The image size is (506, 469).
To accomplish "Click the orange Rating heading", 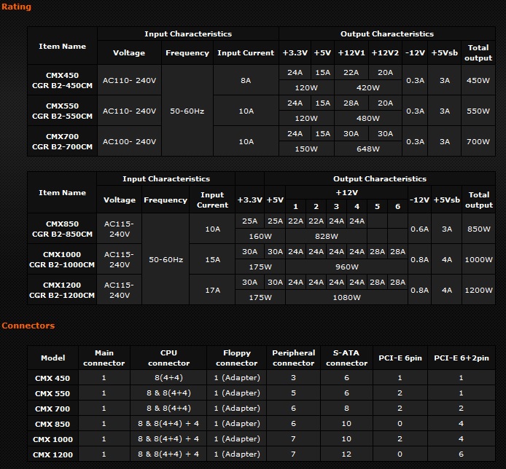I will (16, 7).
